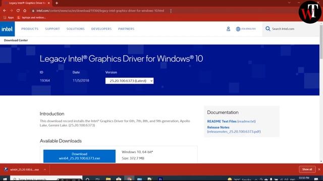Click the Introduction heading
This screenshot has height=181, width=323.
click(x=52, y=114)
